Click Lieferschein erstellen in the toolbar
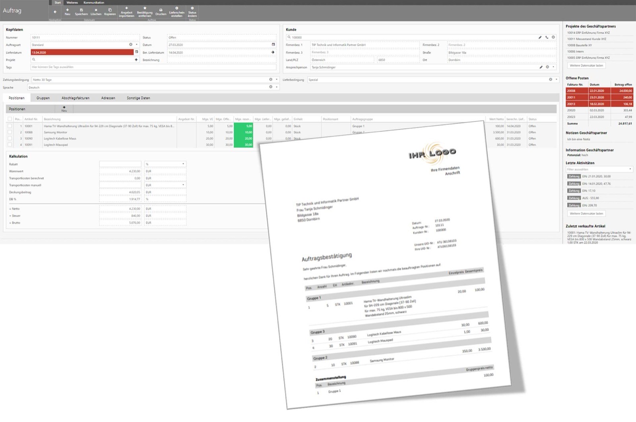Viewport: 636px width, 422px height. pos(176,12)
